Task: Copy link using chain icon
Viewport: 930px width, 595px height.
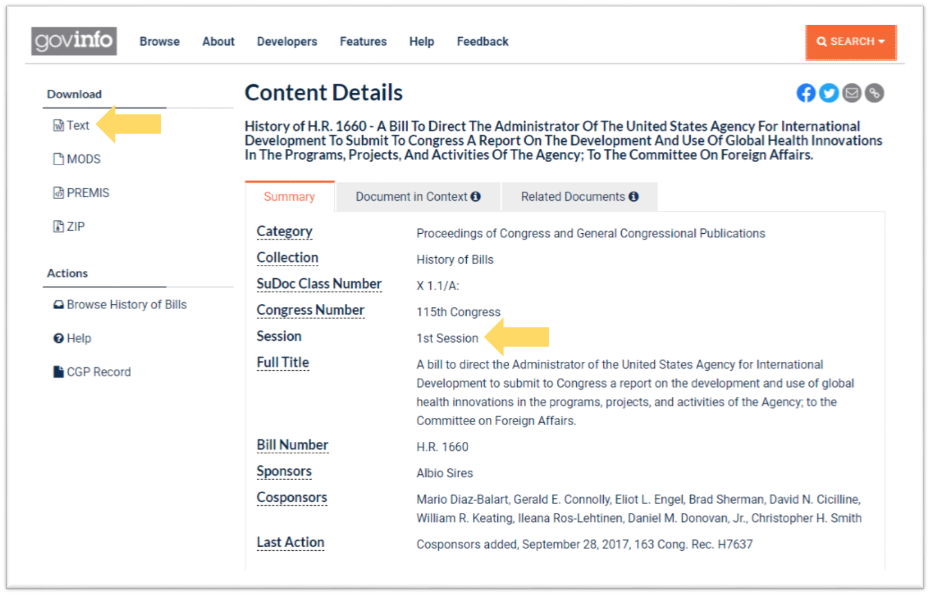Action: (x=874, y=93)
